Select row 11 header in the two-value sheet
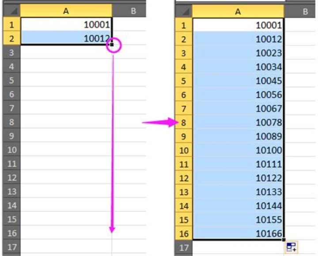 coord(11,163)
